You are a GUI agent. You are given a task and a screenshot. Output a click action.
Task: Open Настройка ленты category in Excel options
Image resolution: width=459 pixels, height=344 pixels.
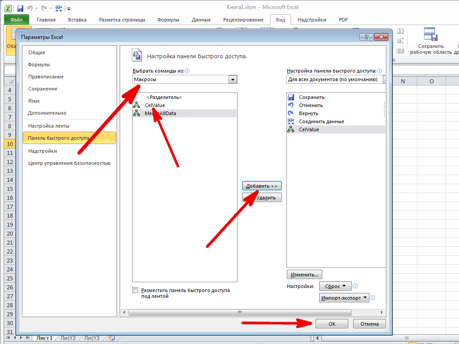(x=69, y=126)
